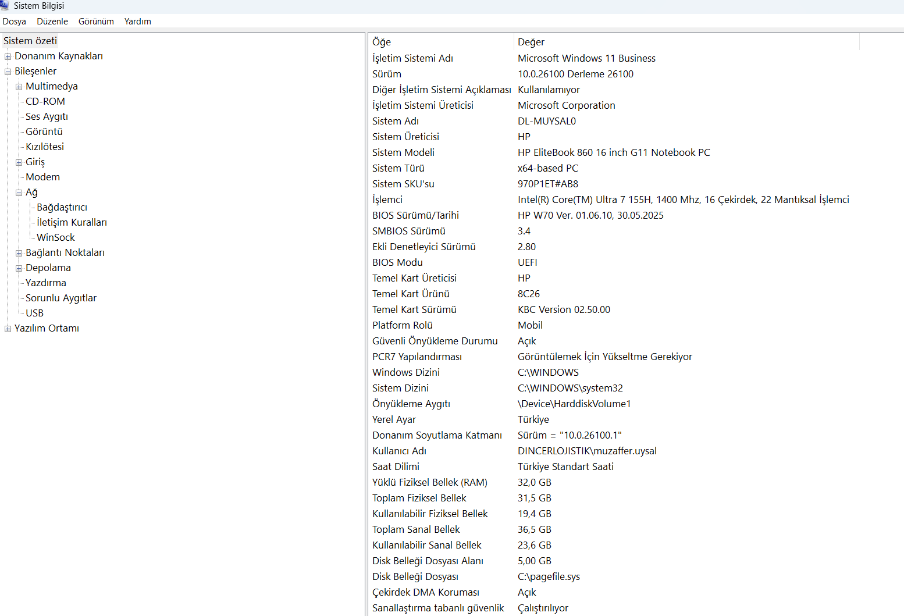Expand the Depolama node
This screenshot has width=904, height=616.
tap(19, 268)
